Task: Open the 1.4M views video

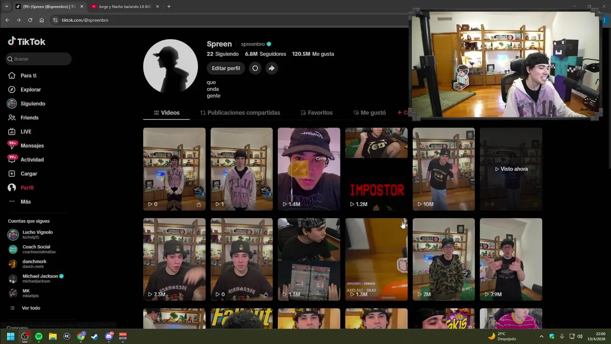Action: click(x=309, y=169)
